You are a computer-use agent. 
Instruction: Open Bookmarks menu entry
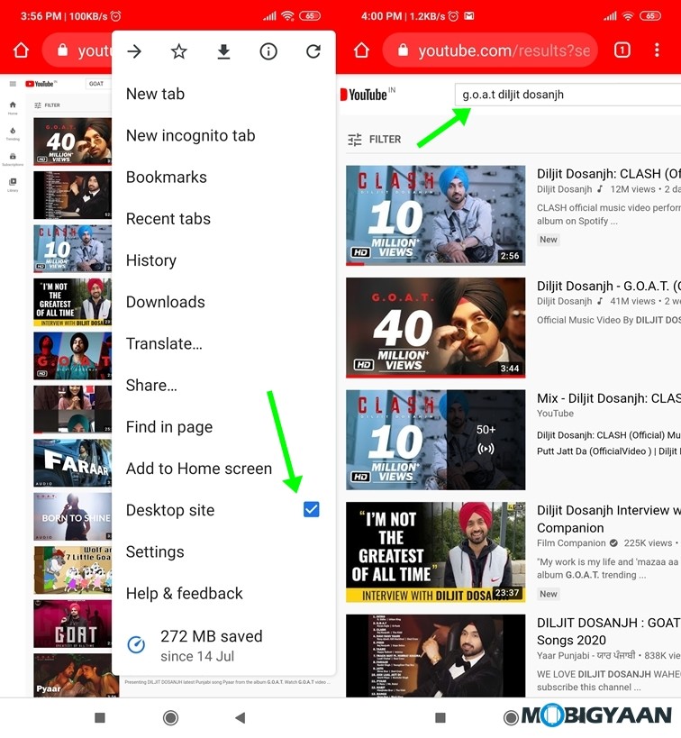[223, 177]
